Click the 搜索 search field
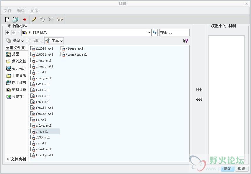 point(175,33)
